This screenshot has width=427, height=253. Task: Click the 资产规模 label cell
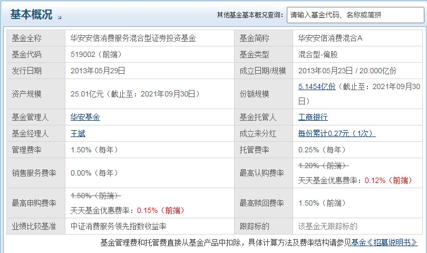[36, 94]
